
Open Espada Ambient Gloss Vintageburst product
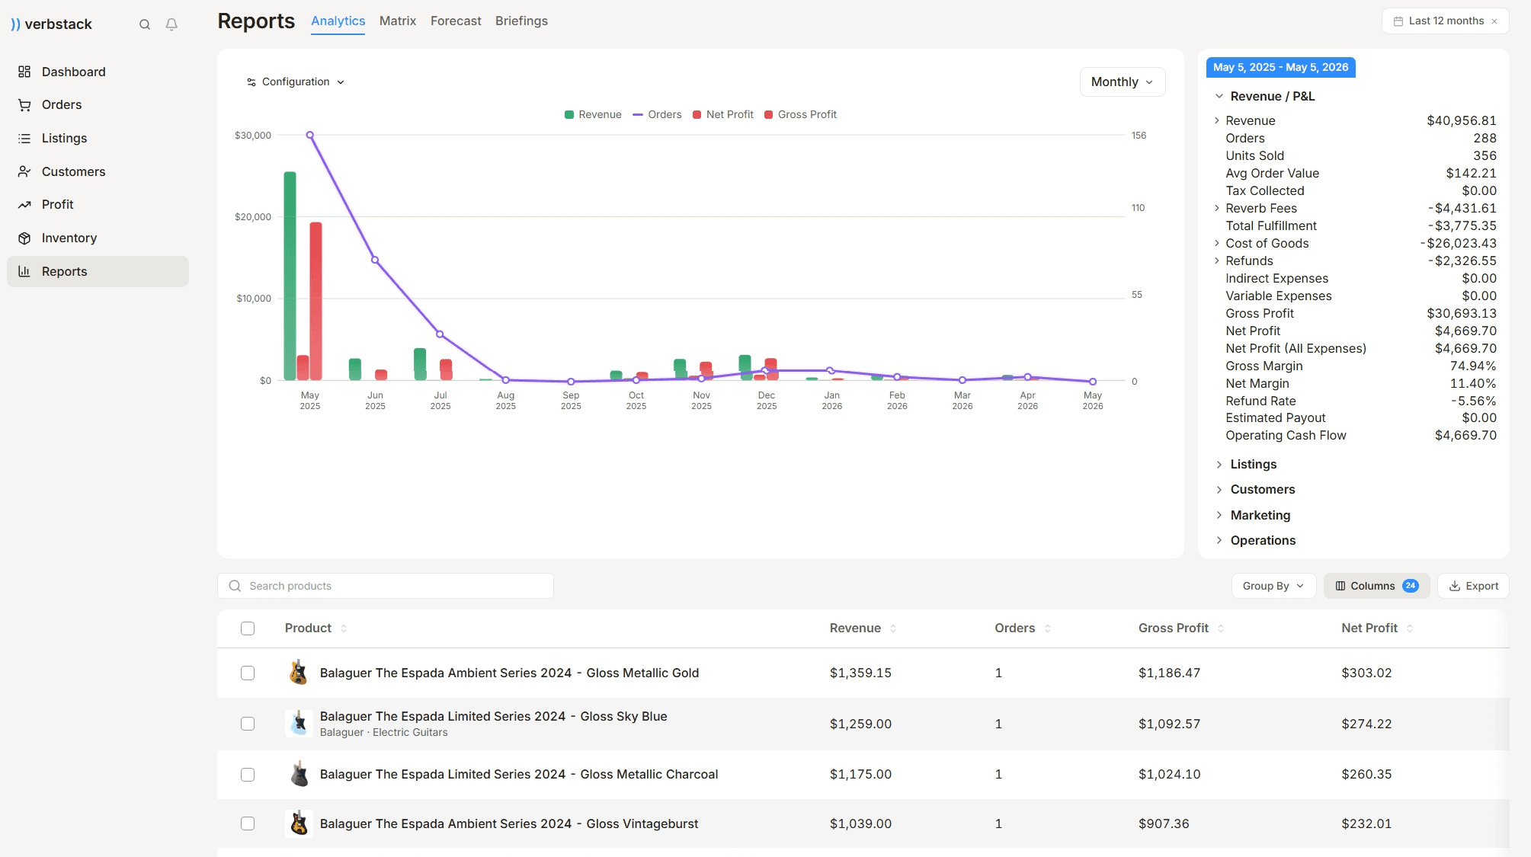pyautogui.click(x=509, y=823)
